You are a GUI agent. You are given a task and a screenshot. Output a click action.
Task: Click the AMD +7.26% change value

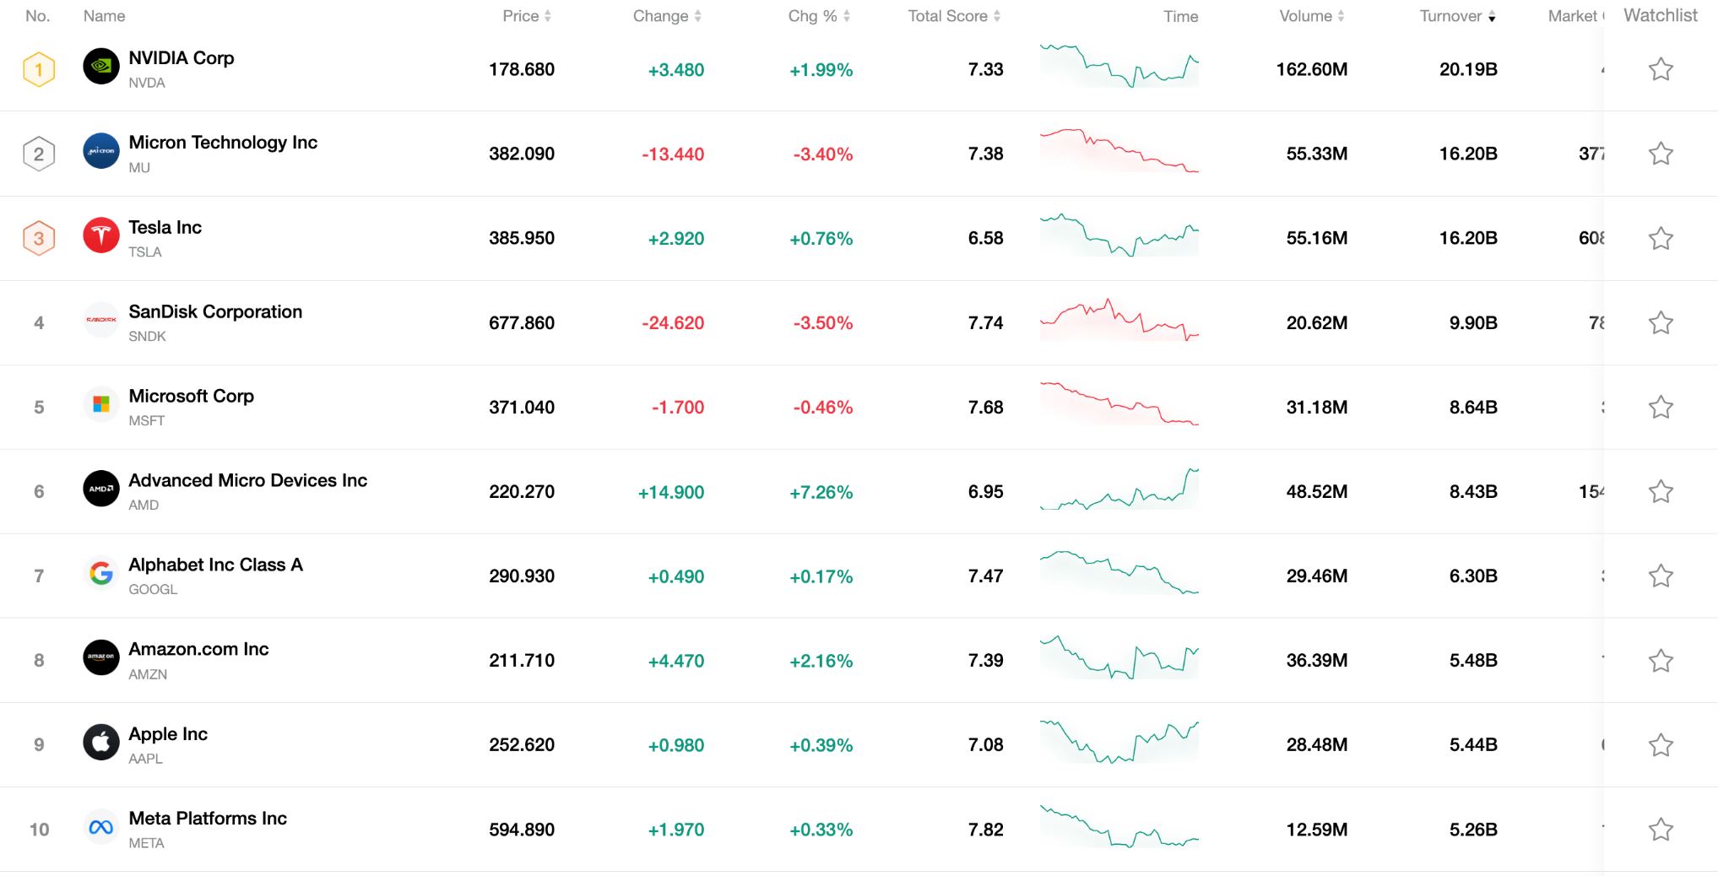click(x=821, y=491)
